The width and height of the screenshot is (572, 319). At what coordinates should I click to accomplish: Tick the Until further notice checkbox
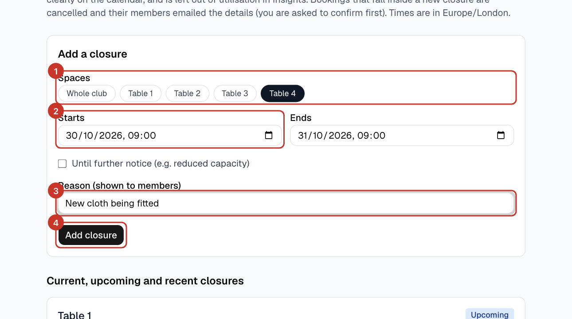(x=63, y=164)
